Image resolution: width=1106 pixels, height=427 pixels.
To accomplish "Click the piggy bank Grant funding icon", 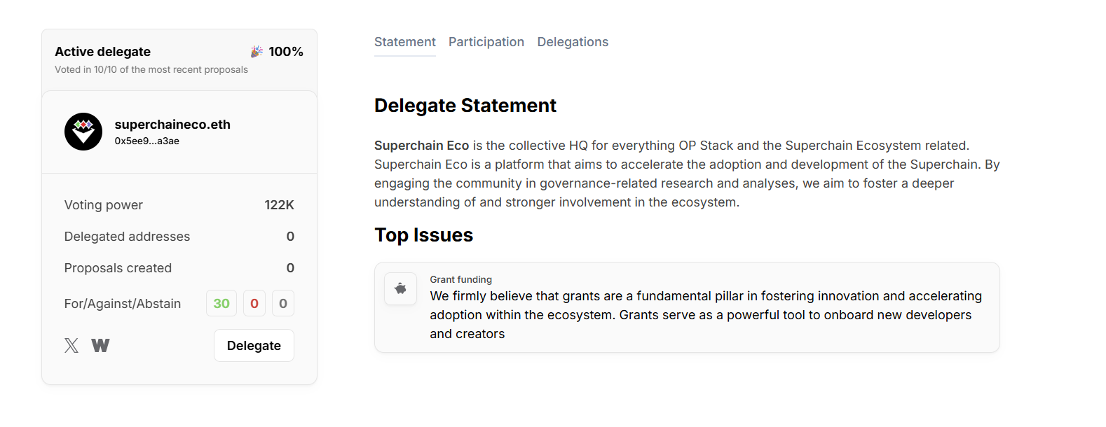I will [x=401, y=288].
